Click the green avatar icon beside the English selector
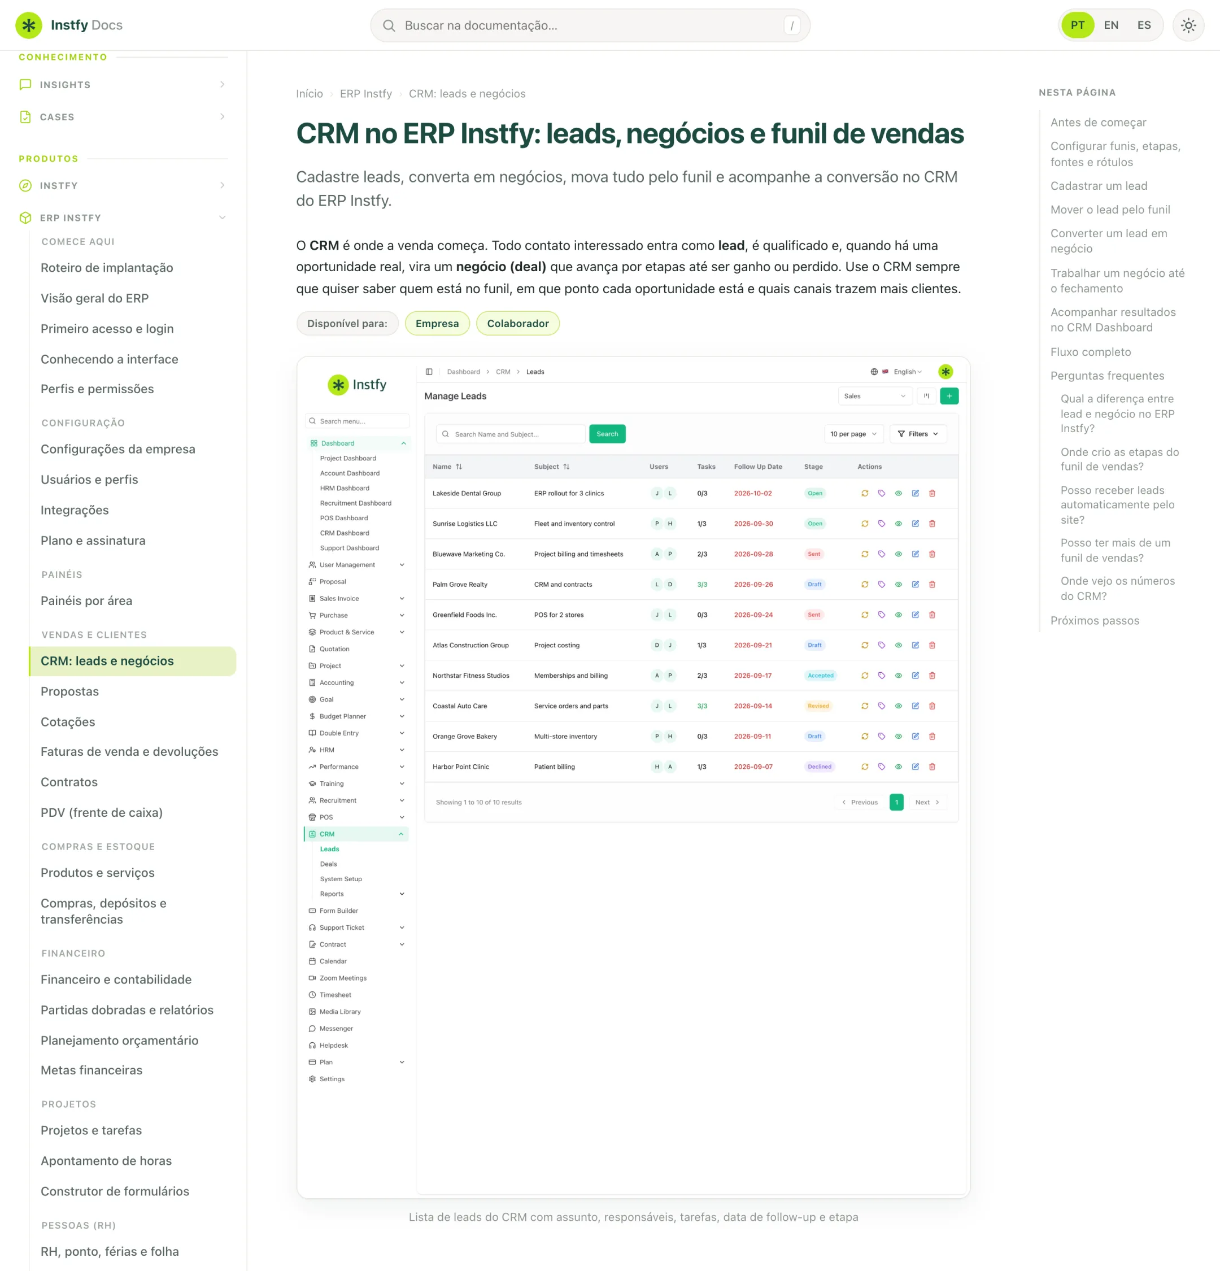This screenshot has height=1271, width=1220. (946, 372)
